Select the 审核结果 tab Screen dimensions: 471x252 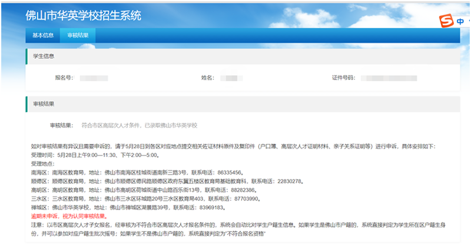point(78,35)
